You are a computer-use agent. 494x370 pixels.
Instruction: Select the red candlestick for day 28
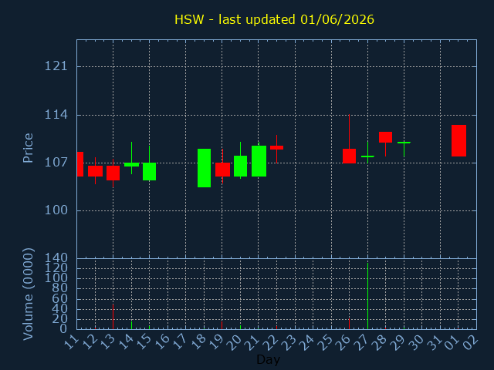click(x=385, y=137)
